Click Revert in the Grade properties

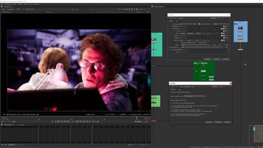[208, 59]
